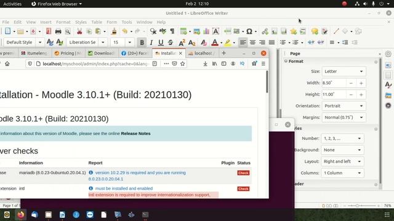Click the Undo arrow icon
394x221 pixels.
[x=124, y=31]
